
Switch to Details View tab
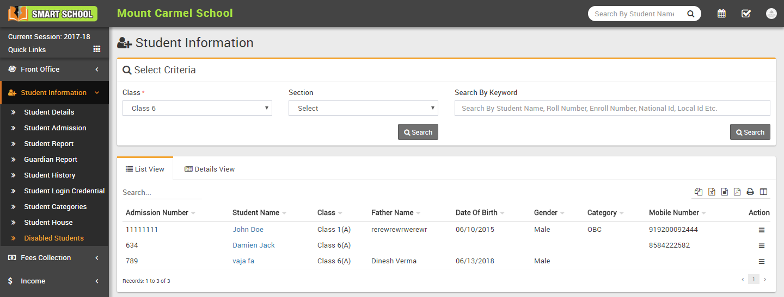[x=210, y=169]
